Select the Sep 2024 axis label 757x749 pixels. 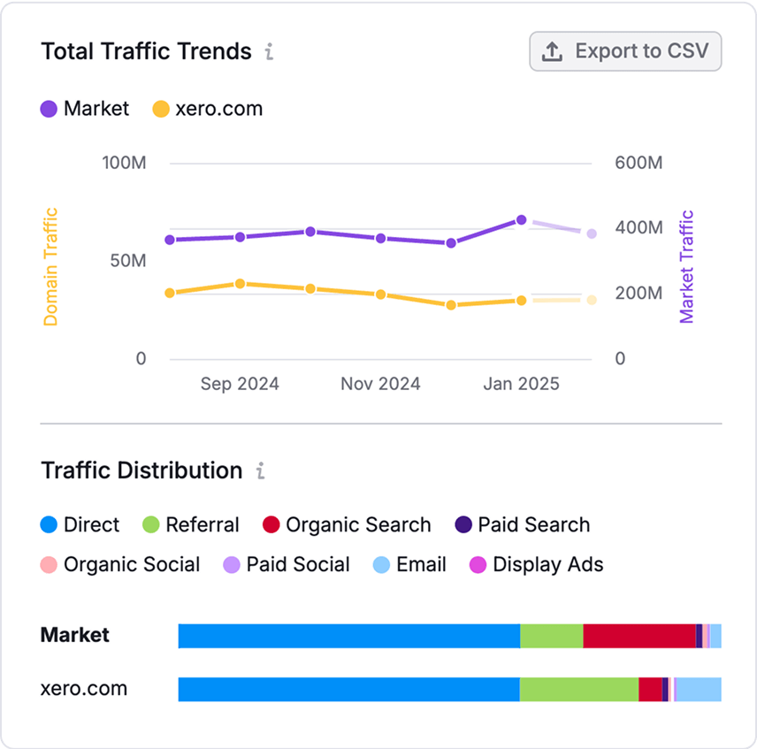pyautogui.click(x=240, y=384)
